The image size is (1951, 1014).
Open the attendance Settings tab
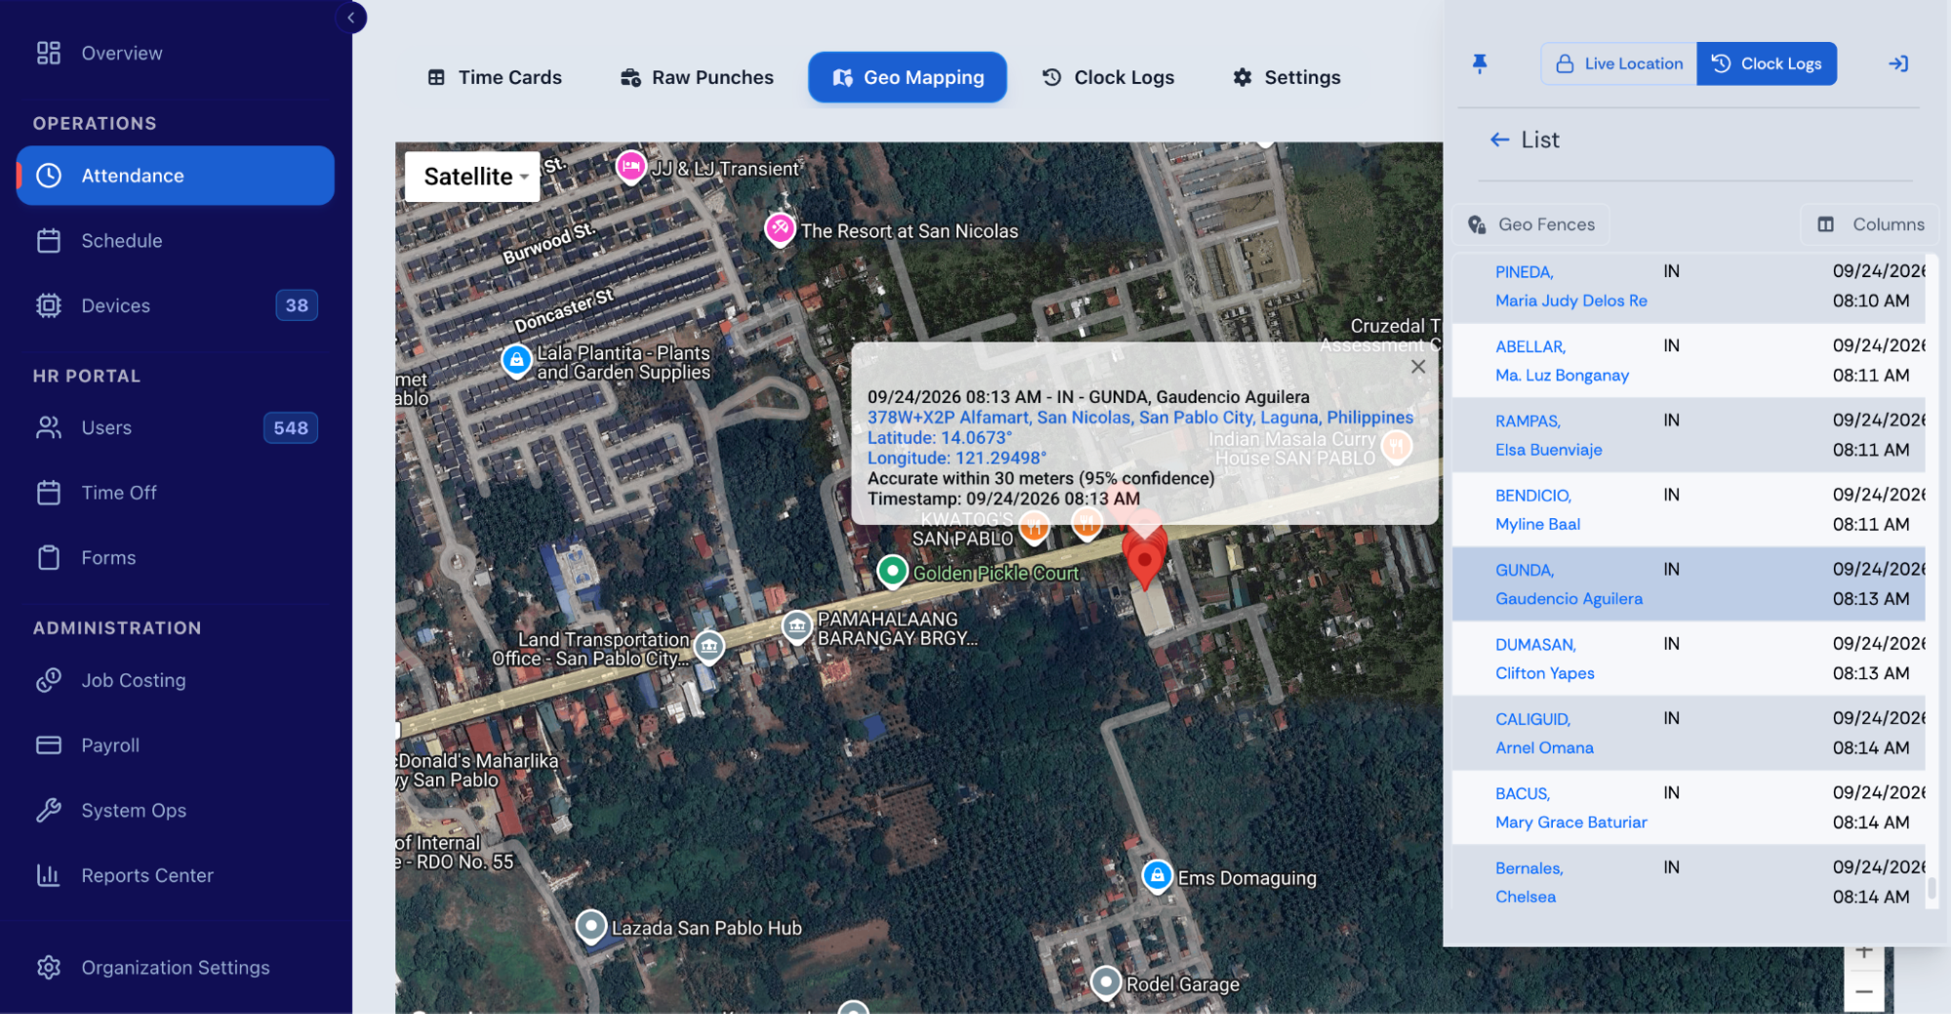1286,77
